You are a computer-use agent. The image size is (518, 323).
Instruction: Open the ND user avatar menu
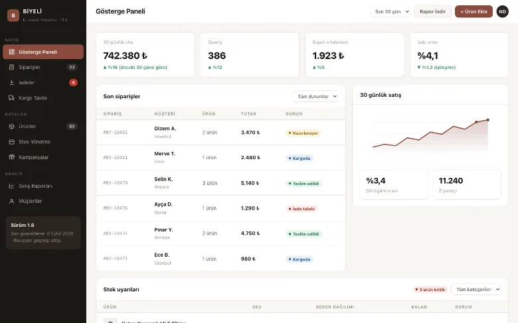point(503,11)
